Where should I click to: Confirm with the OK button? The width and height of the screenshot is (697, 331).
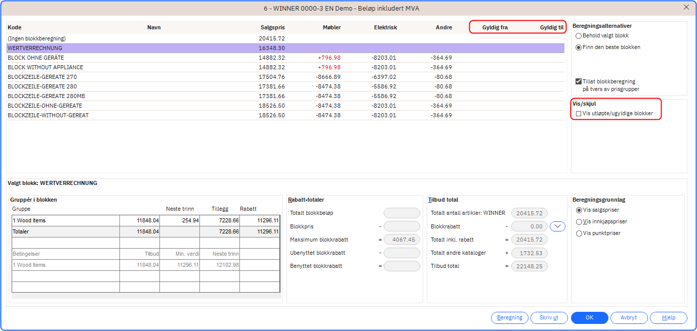point(589,318)
